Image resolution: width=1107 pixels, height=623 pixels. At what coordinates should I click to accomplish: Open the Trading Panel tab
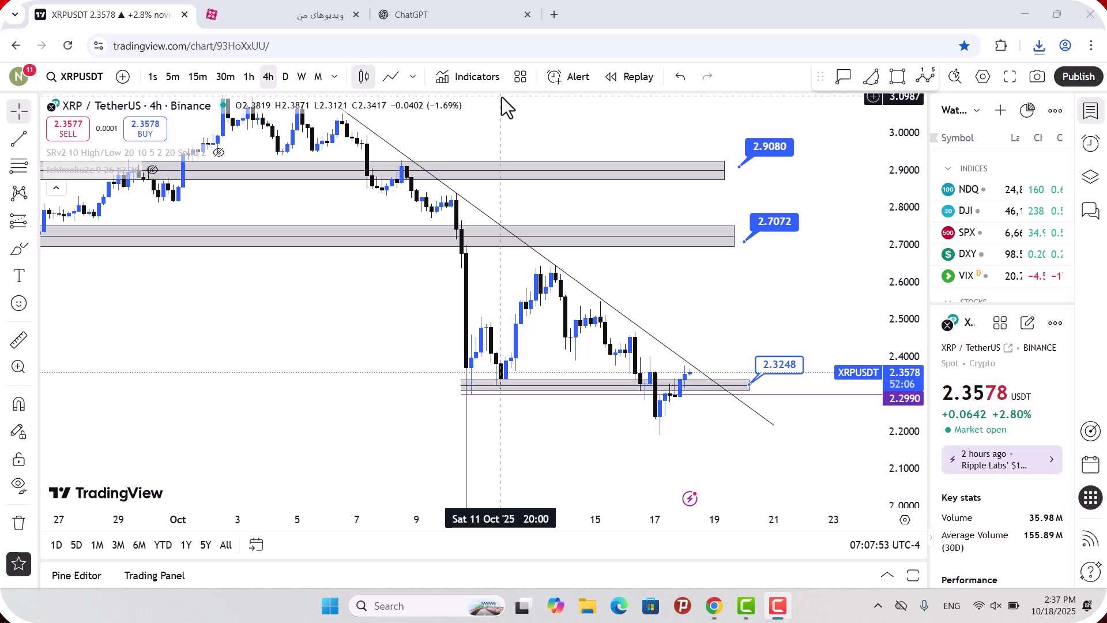(x=155, y=576)
